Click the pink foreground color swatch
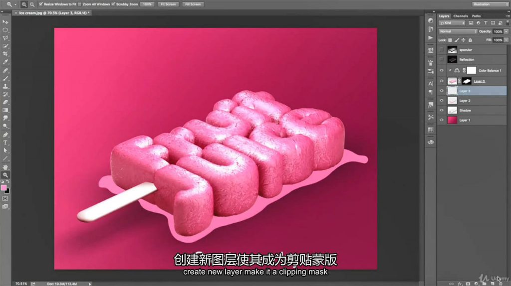Viewport: 511px width, 286px height. point(4,188)
